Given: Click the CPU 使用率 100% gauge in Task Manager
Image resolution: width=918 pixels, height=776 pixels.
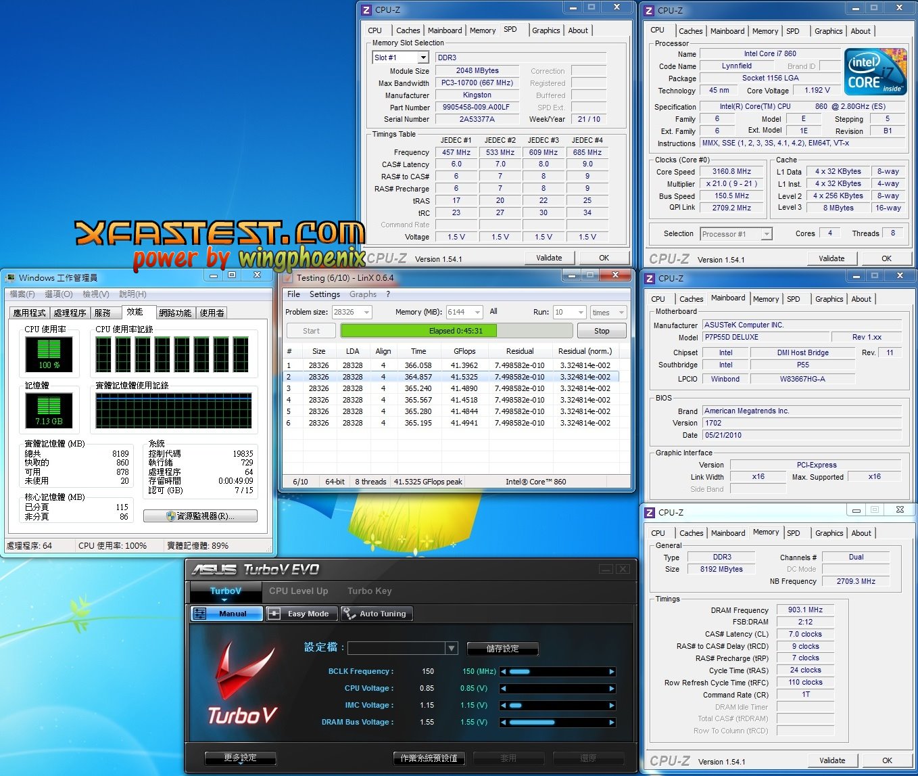Looking at the screenshot, I should coord(49,355).
